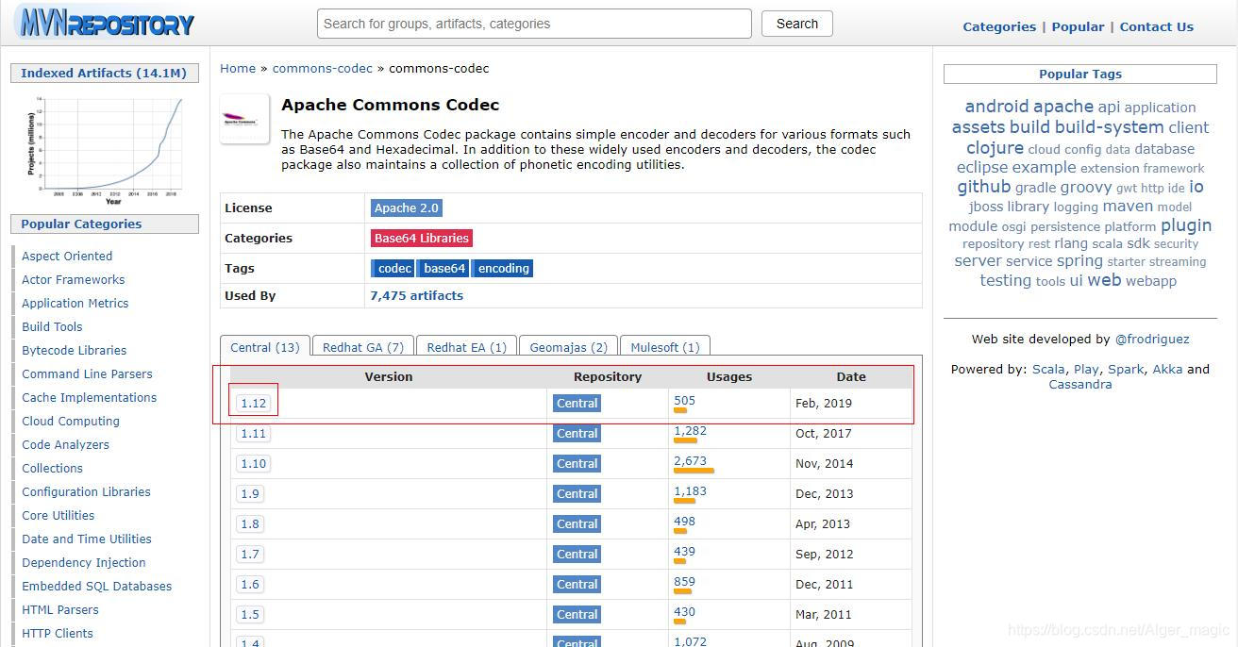Open Bytecode Libraries category
This screenshot has height=647, width=1238.
point(75,350)
